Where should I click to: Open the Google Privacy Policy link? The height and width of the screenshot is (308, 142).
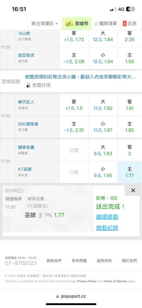pyautogui.click(x=87, y=281)
